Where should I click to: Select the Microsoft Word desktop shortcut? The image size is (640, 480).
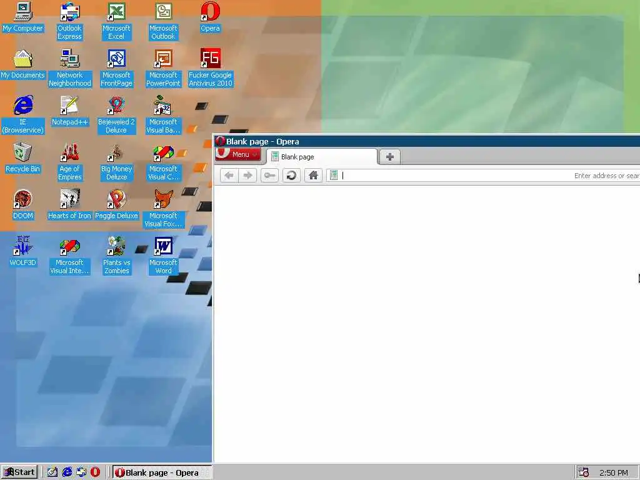point(163,256)
